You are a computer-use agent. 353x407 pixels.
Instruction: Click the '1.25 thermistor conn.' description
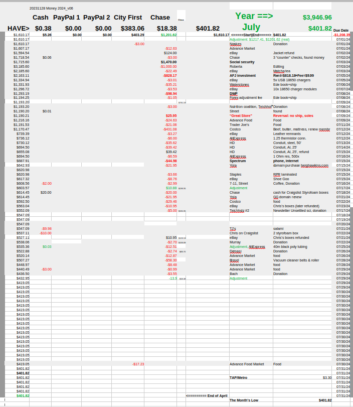pos(289,139)
